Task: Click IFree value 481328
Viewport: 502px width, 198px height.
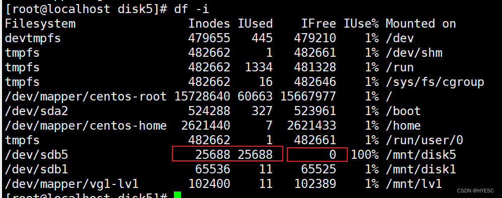Action: (x=315, y=67)
